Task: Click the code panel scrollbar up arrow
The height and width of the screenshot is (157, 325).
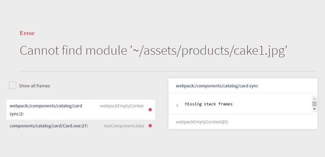Action: (314, 99)
